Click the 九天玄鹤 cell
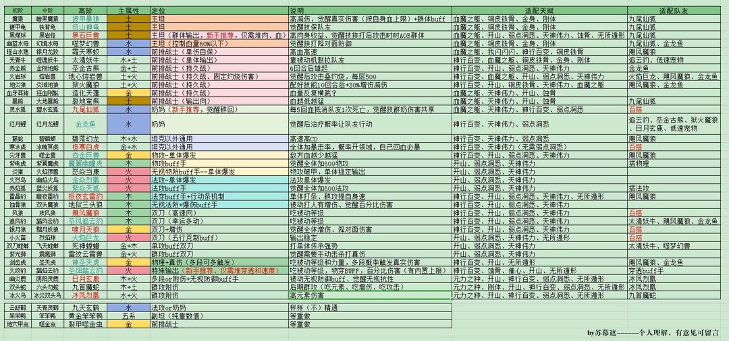729x341 pixels. coord(85,307)
